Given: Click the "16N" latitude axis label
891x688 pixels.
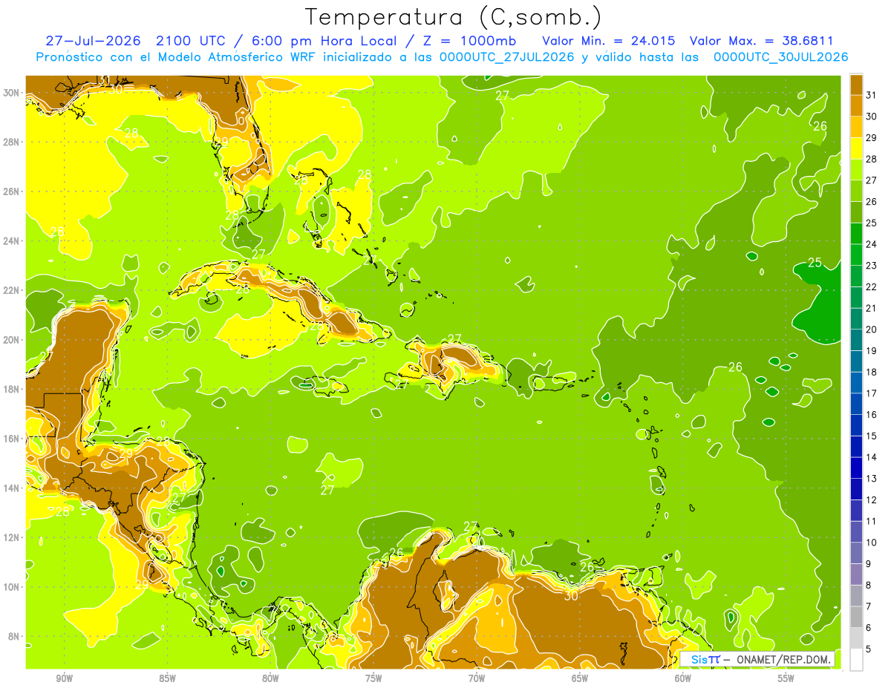Looking at the screenshot, I should [x=12, y=439].
